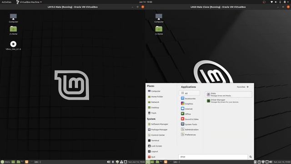Viewport: 291px width, 164px height.
Task: Click Lock Screen in System list
Action: pos(155,146)
